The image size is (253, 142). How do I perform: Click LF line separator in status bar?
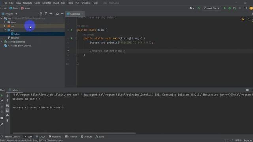coord(232,140)
